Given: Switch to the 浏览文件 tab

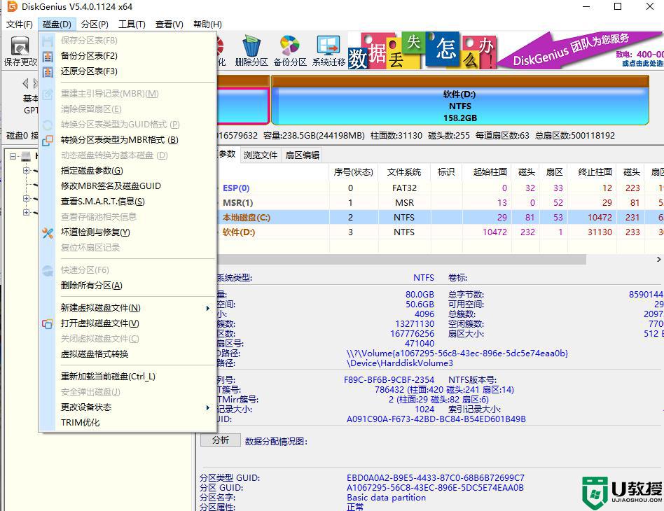Looking at the screenshot, I should [x=260, y=155].
